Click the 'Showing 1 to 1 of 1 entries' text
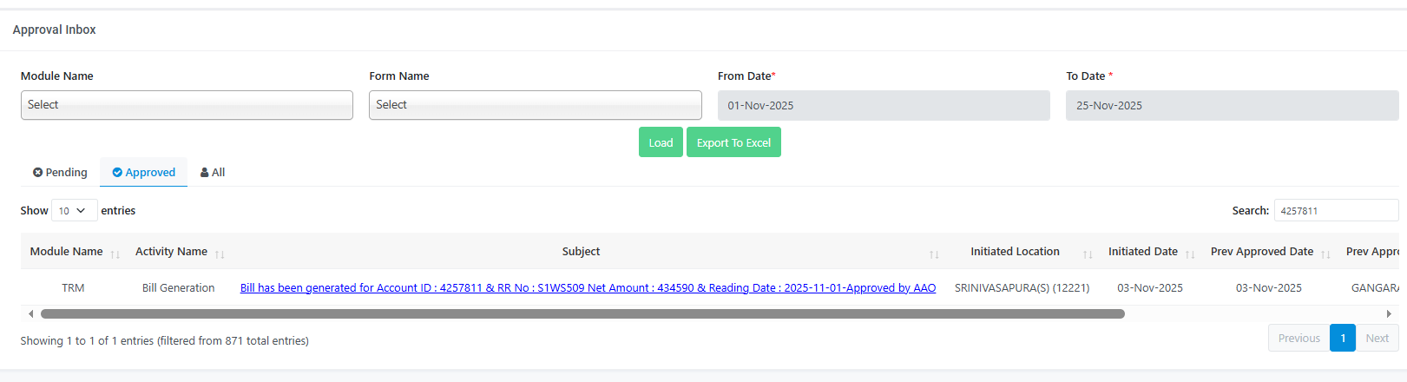Viewport: 1407px width, 382px height. click(x=165, y=340)
